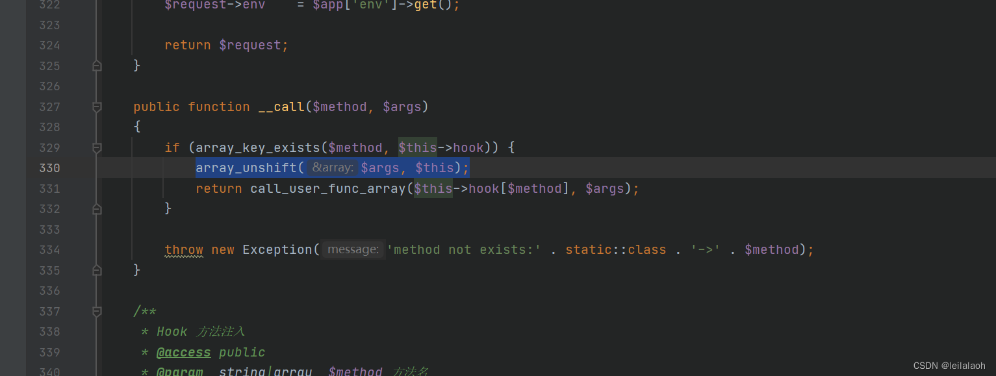The height and width of the screenshot is (376, 996).
Task: Click the message: inline parameter hint
Action: pyautogui.click(x=353, y=249)
